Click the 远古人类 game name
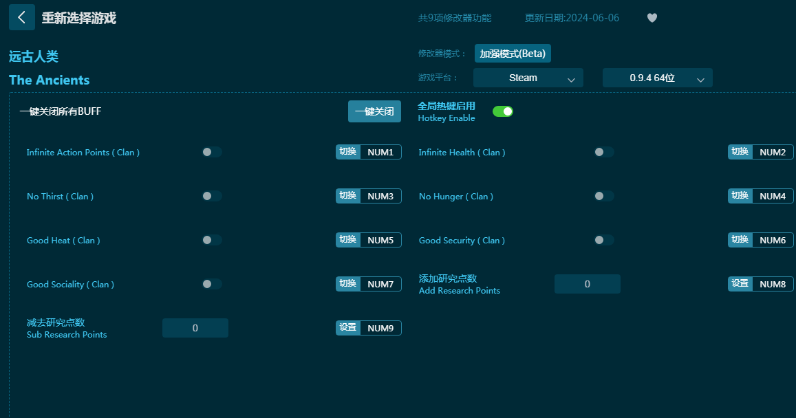The width and height of the screenshot is (796, 418). 34,56
